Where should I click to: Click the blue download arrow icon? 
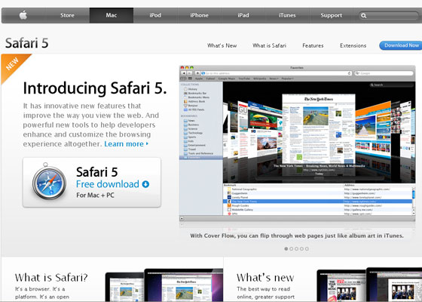click(145, 184)
